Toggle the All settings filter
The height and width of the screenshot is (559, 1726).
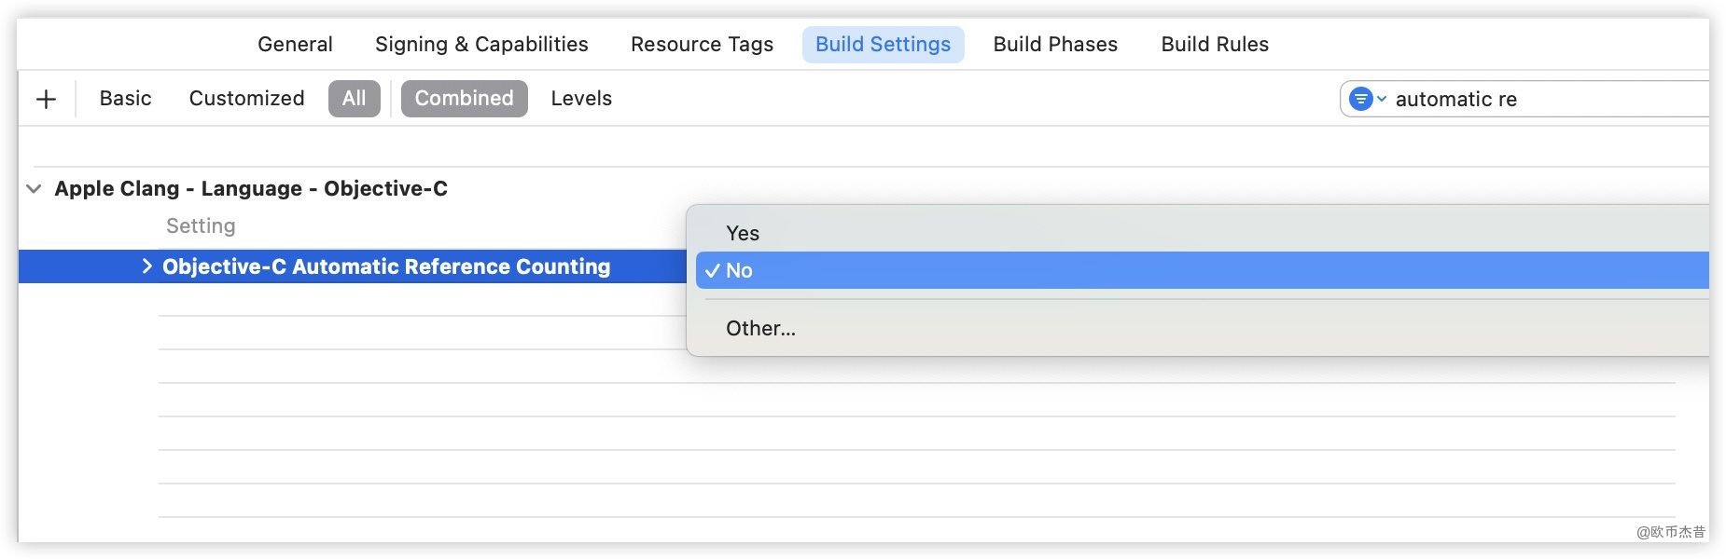354,99
